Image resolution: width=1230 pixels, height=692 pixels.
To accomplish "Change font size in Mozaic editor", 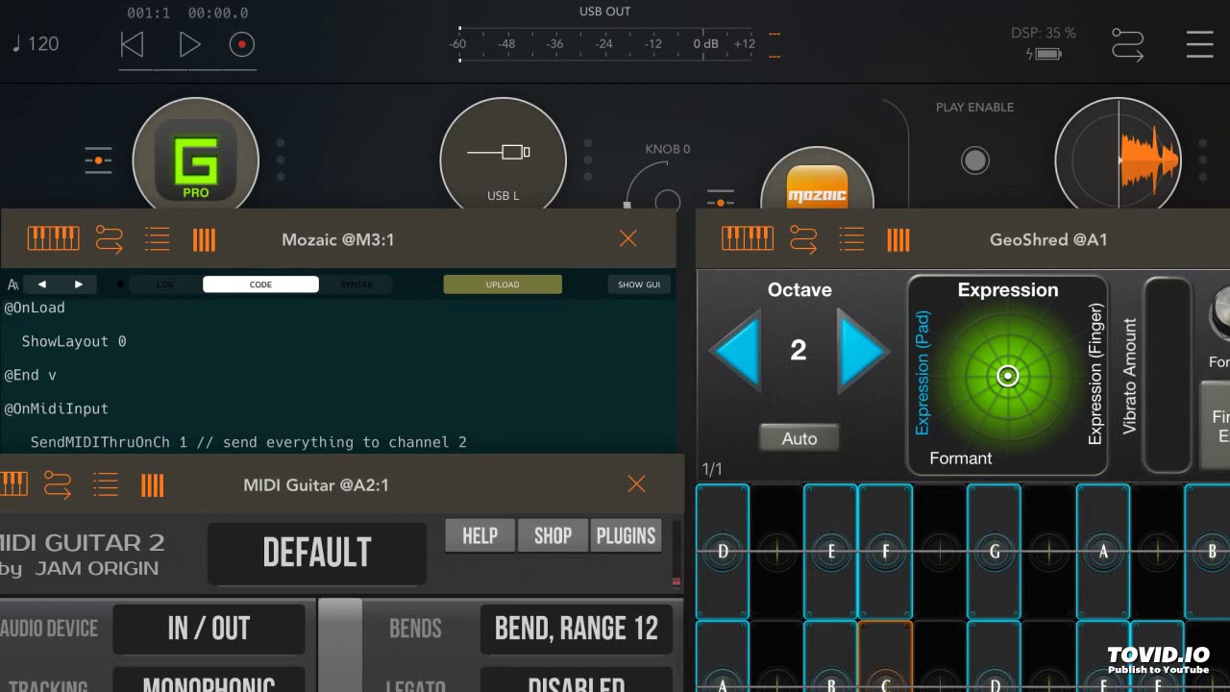I will point(12,284).
